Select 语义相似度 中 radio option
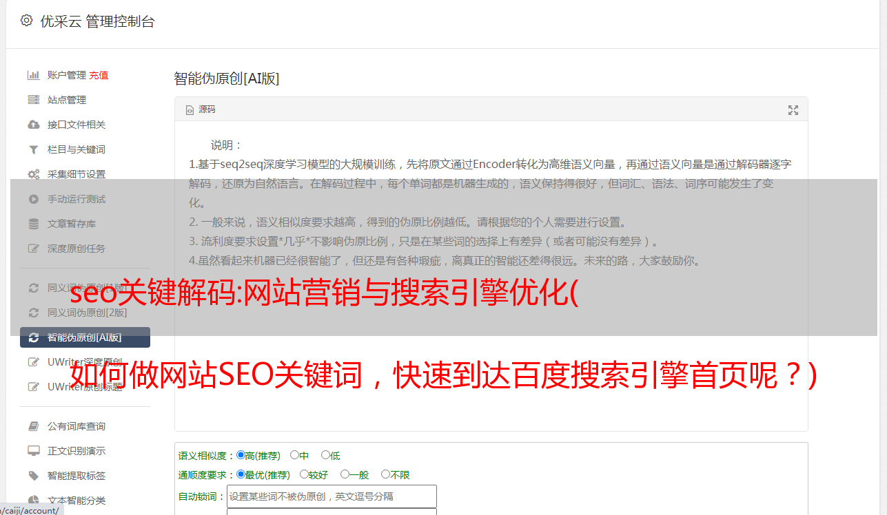887x515 pixels. pos(294,455)
